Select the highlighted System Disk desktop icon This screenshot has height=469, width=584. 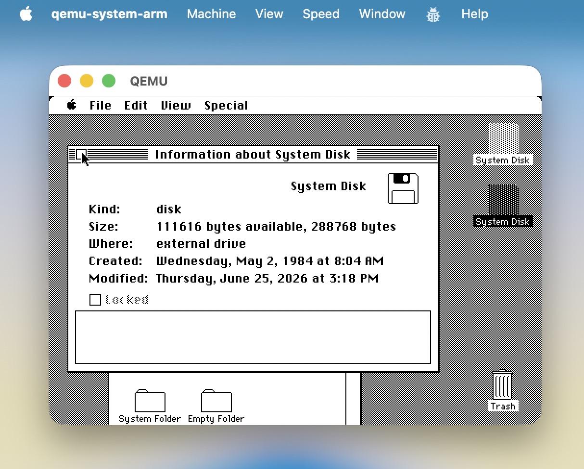click(503, 205)
